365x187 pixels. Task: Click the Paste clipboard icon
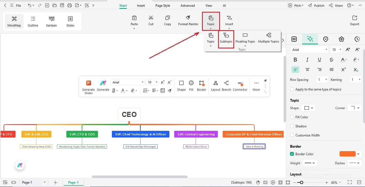pyautogui.click(x=134, y=18)
